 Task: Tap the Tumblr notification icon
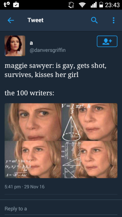tap(6, 5)
